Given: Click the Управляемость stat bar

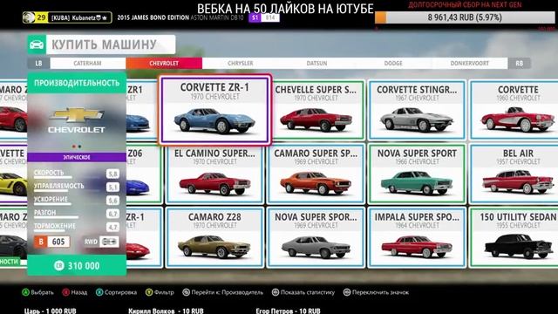Looking at the screenshot, I should point(77,187).
